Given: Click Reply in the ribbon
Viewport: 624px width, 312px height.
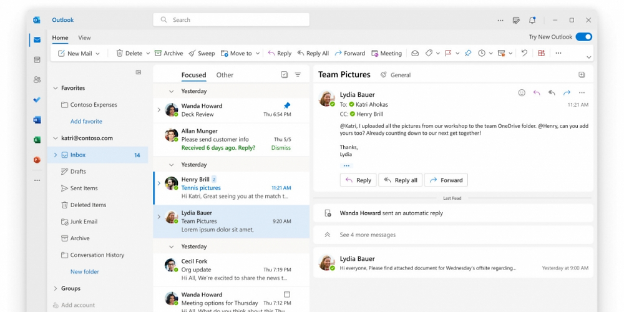Looking at the screenshot, I should [x=280, y=53].
